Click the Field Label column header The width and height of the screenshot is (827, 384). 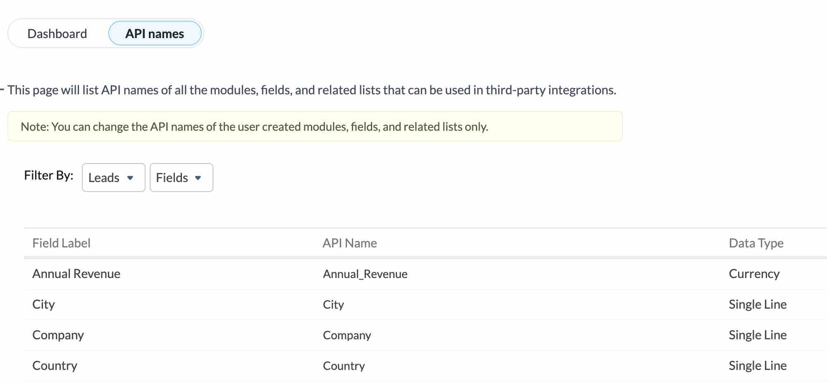pos(61,243)
